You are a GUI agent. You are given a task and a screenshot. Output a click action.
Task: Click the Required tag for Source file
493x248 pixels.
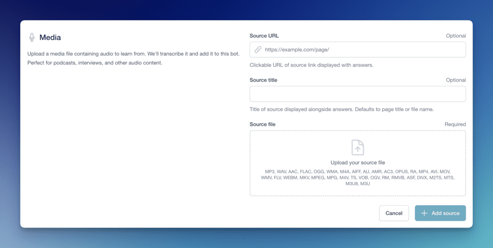pyautogui.click(x=455, y=124)
